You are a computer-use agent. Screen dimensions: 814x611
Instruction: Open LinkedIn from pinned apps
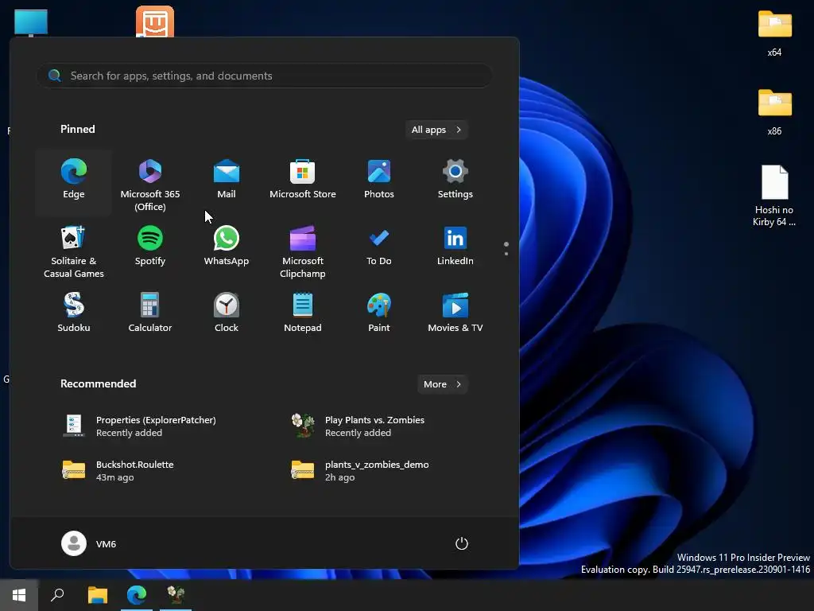point(455,250)
